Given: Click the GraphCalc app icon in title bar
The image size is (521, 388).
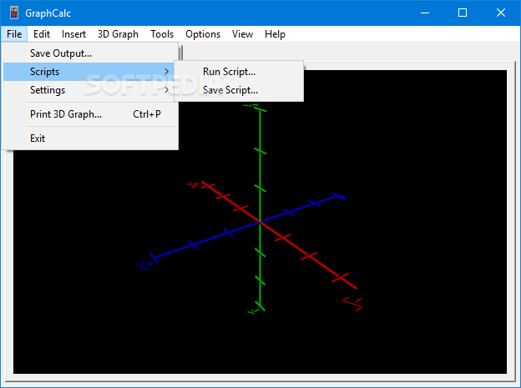Looking at the screenshot, I should [x=13, y=13].
